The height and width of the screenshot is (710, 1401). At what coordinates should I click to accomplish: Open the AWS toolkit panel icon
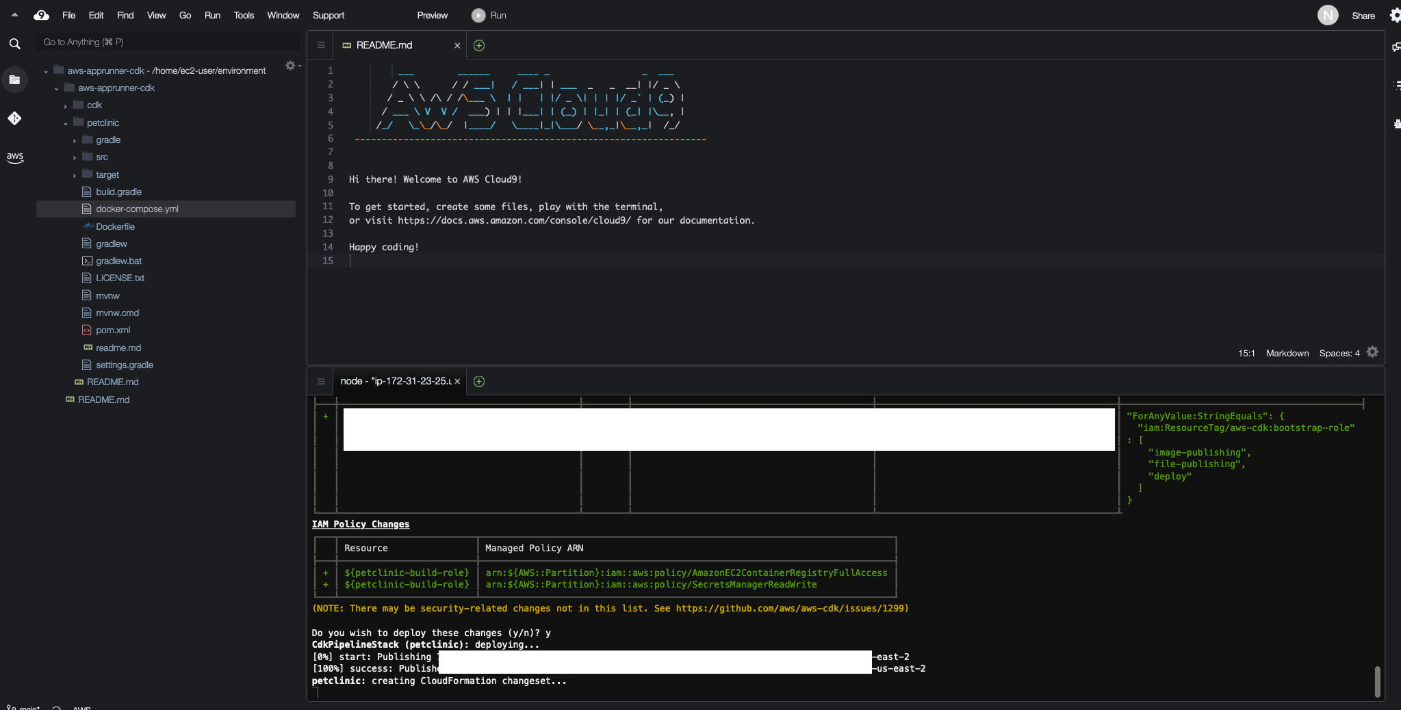click(14, 157)
